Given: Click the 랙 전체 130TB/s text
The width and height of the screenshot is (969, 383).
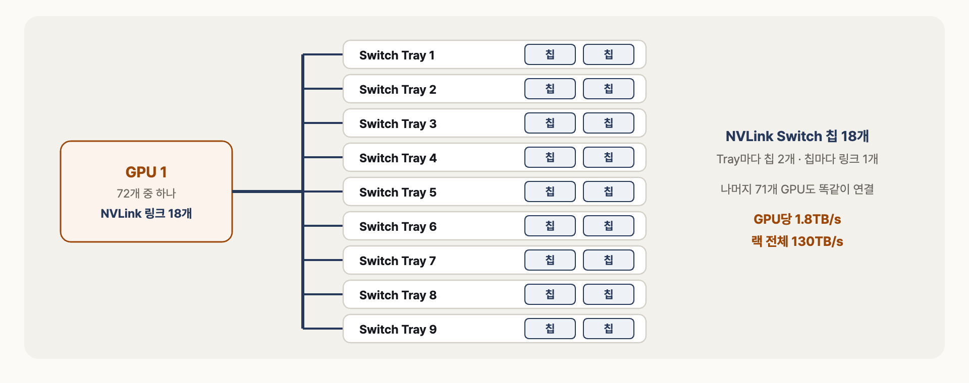Looking at the screenshot, I should point(797,241).
